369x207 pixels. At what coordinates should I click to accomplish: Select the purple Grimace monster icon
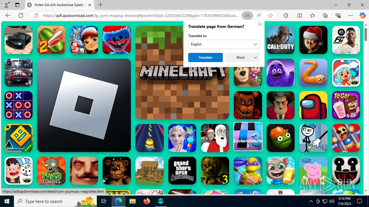tap(280, 72)
